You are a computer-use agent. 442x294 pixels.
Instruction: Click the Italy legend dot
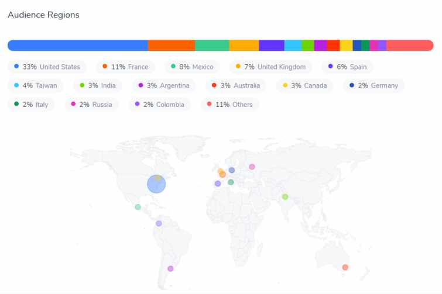[x=16, y=104]
